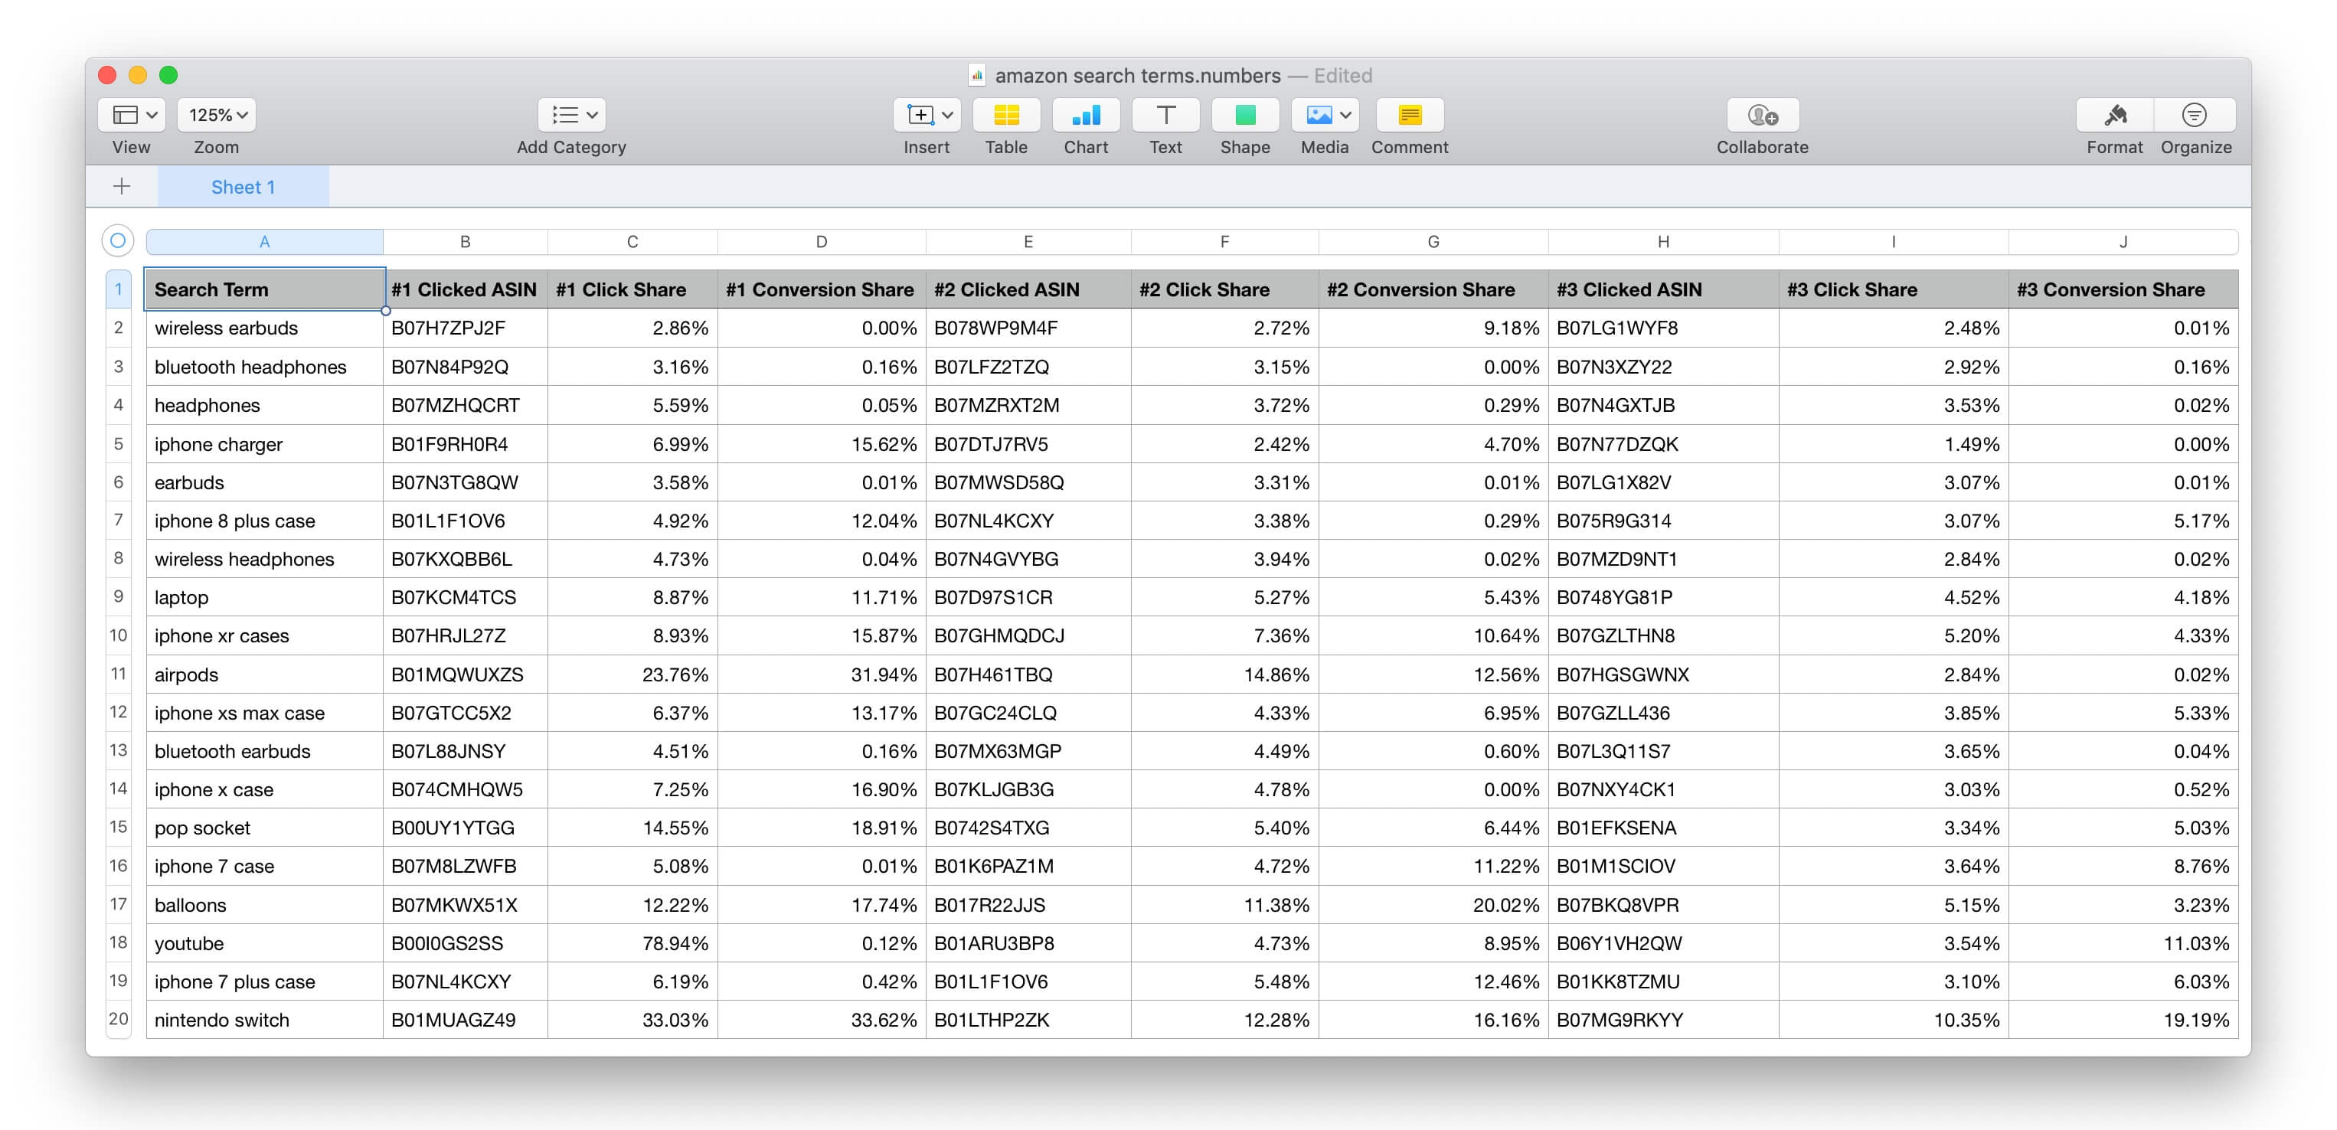Select column E header
Image resolution: width=2337 pixels, height=1130 pixels.
coord(1028,241)
